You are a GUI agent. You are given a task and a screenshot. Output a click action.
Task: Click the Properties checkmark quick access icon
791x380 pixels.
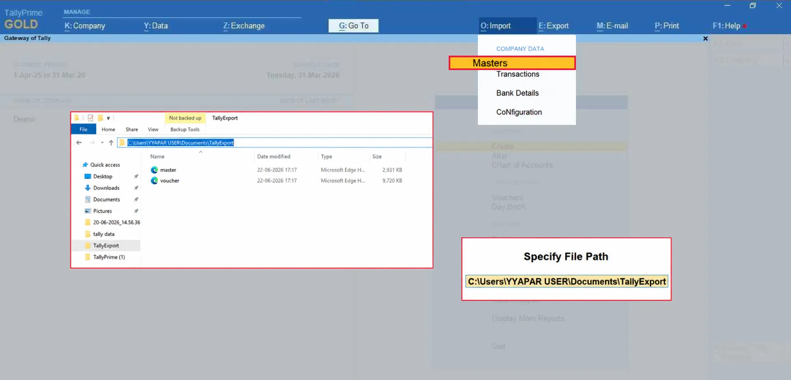pos(90,118)
